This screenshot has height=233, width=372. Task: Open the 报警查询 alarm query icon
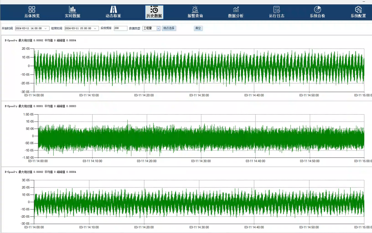(x=195, y=10)
